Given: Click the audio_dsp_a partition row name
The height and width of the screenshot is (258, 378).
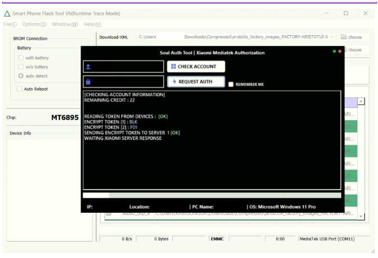Looking at the screenshot, I should point(136,214).
